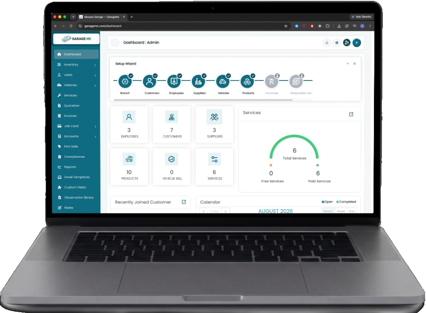Select the Vehicles wizard step
Image resolution: width=426 pixels, height=313 pixels.
point(223,81)
